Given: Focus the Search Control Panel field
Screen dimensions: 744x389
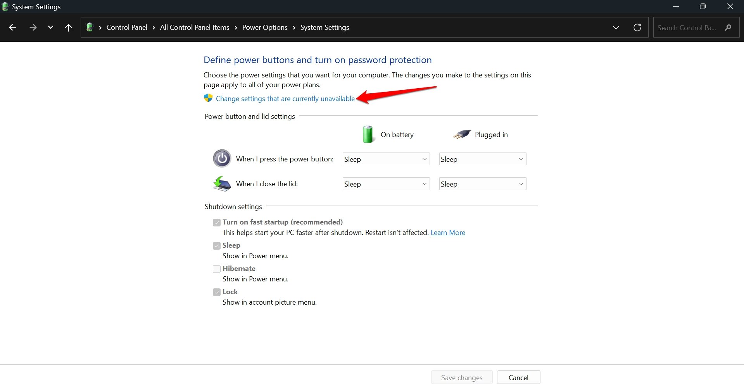Looking at the screenshot, I should point(696,27).
